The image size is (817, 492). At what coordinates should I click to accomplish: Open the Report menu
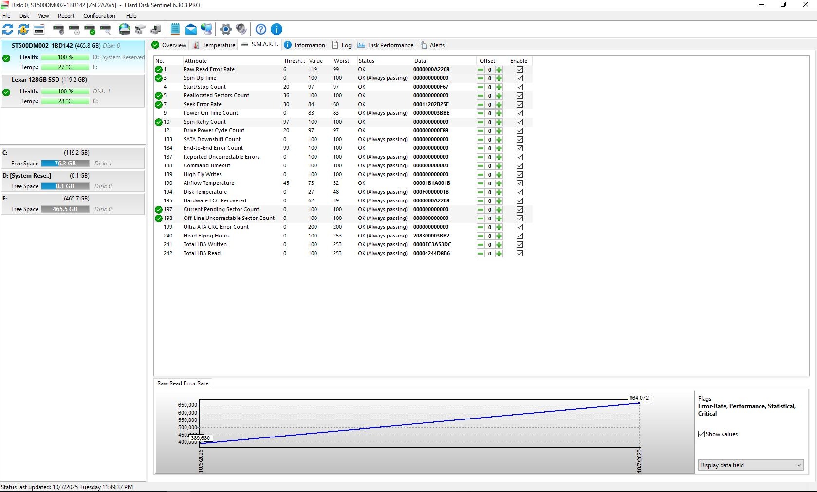point(66,16)
